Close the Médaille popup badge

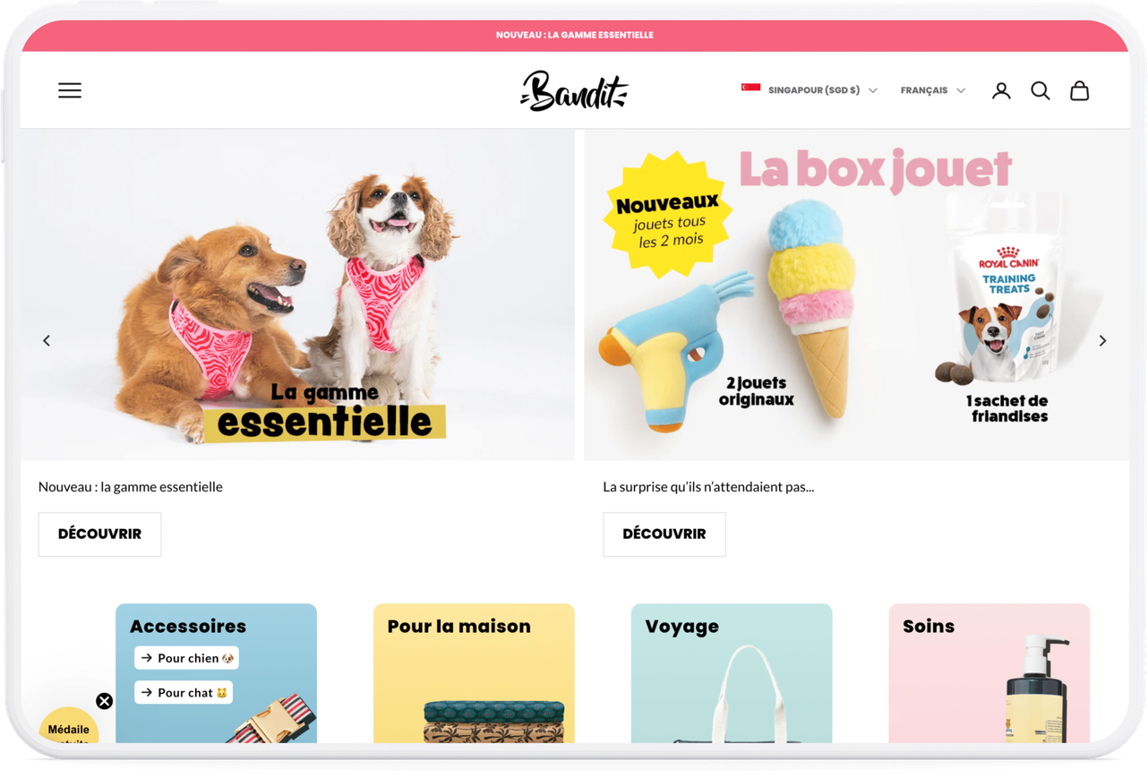coord(105,701)
